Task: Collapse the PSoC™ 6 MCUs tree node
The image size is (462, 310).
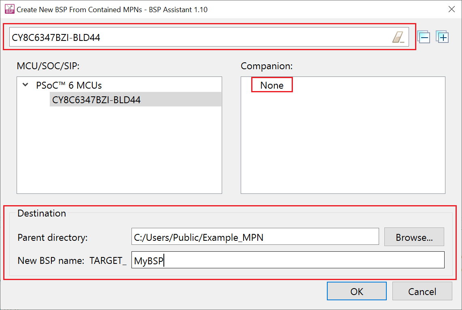Action: (25, 85)
